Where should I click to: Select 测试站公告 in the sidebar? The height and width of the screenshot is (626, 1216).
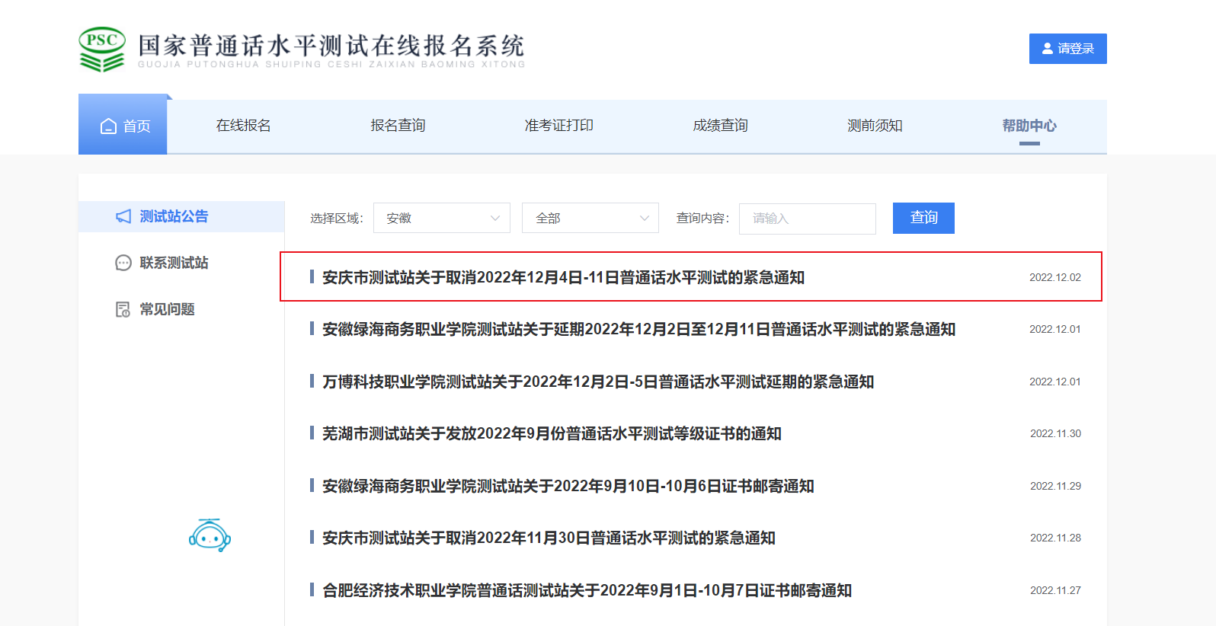pos(181,217)
